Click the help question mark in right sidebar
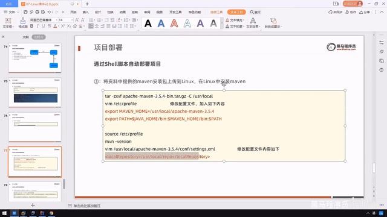 (x=382, y=70)
